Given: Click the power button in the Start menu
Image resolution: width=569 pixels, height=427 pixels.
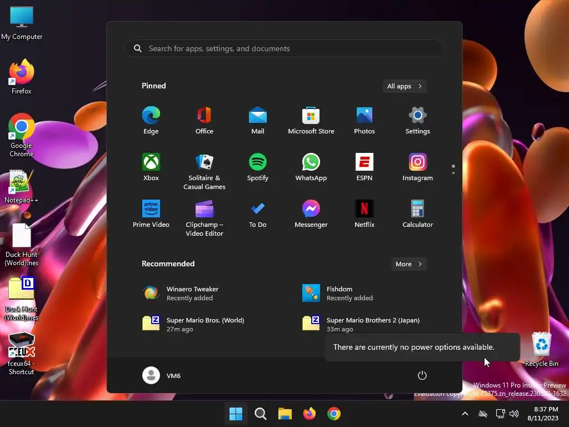Looking at the screenshot, I should [x=422, y=375].
